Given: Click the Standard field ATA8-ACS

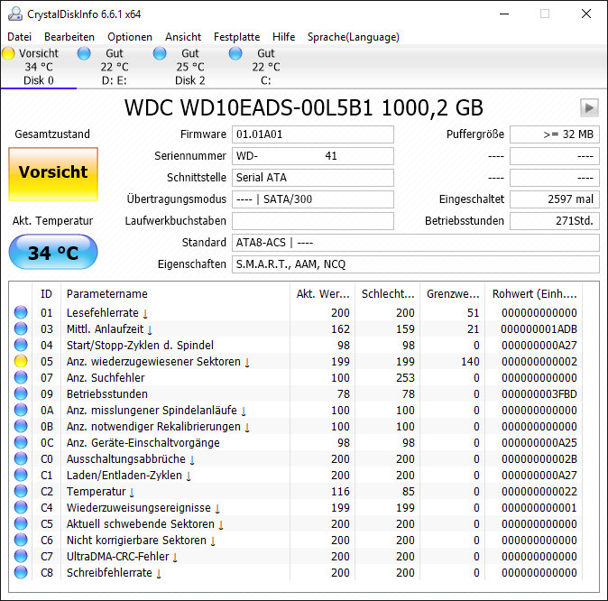Looking at the screenshot, I should 416,243.
